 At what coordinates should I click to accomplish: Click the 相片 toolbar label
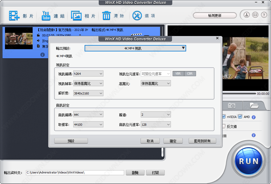coord(90,16)
